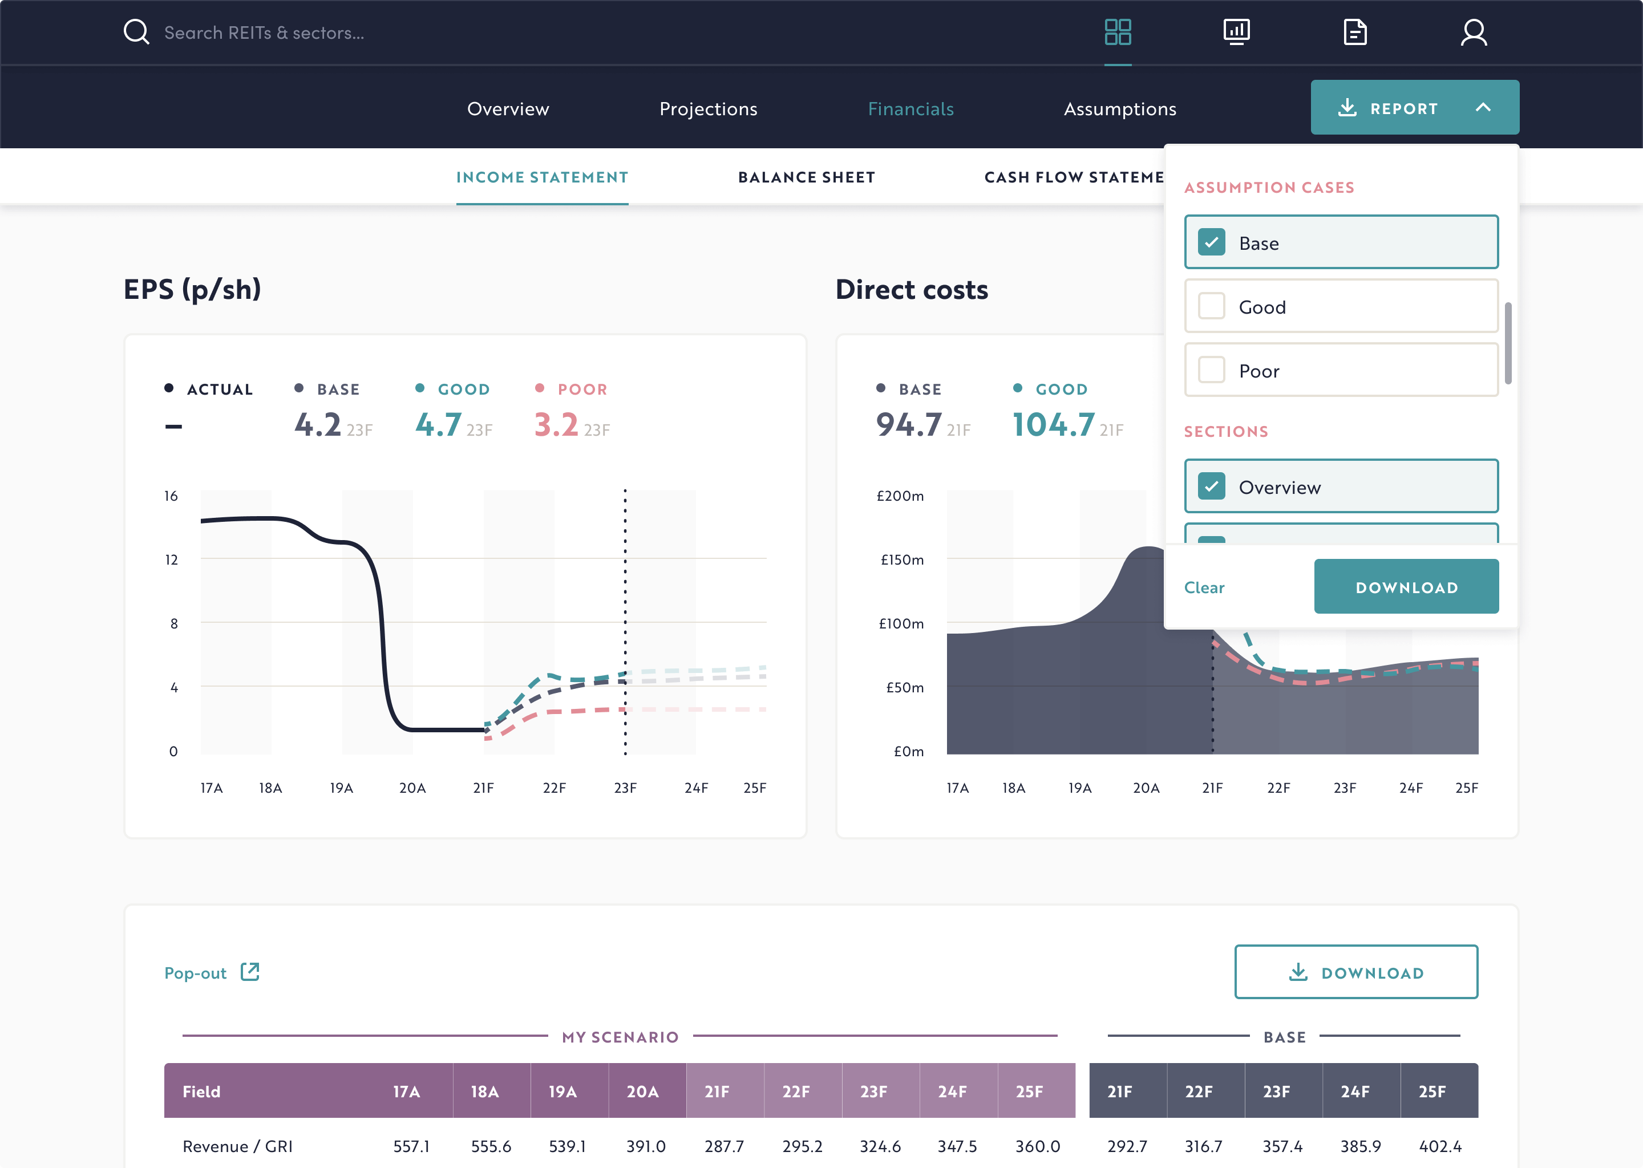Click Clear in the report panel

(x=1204, y=587)
